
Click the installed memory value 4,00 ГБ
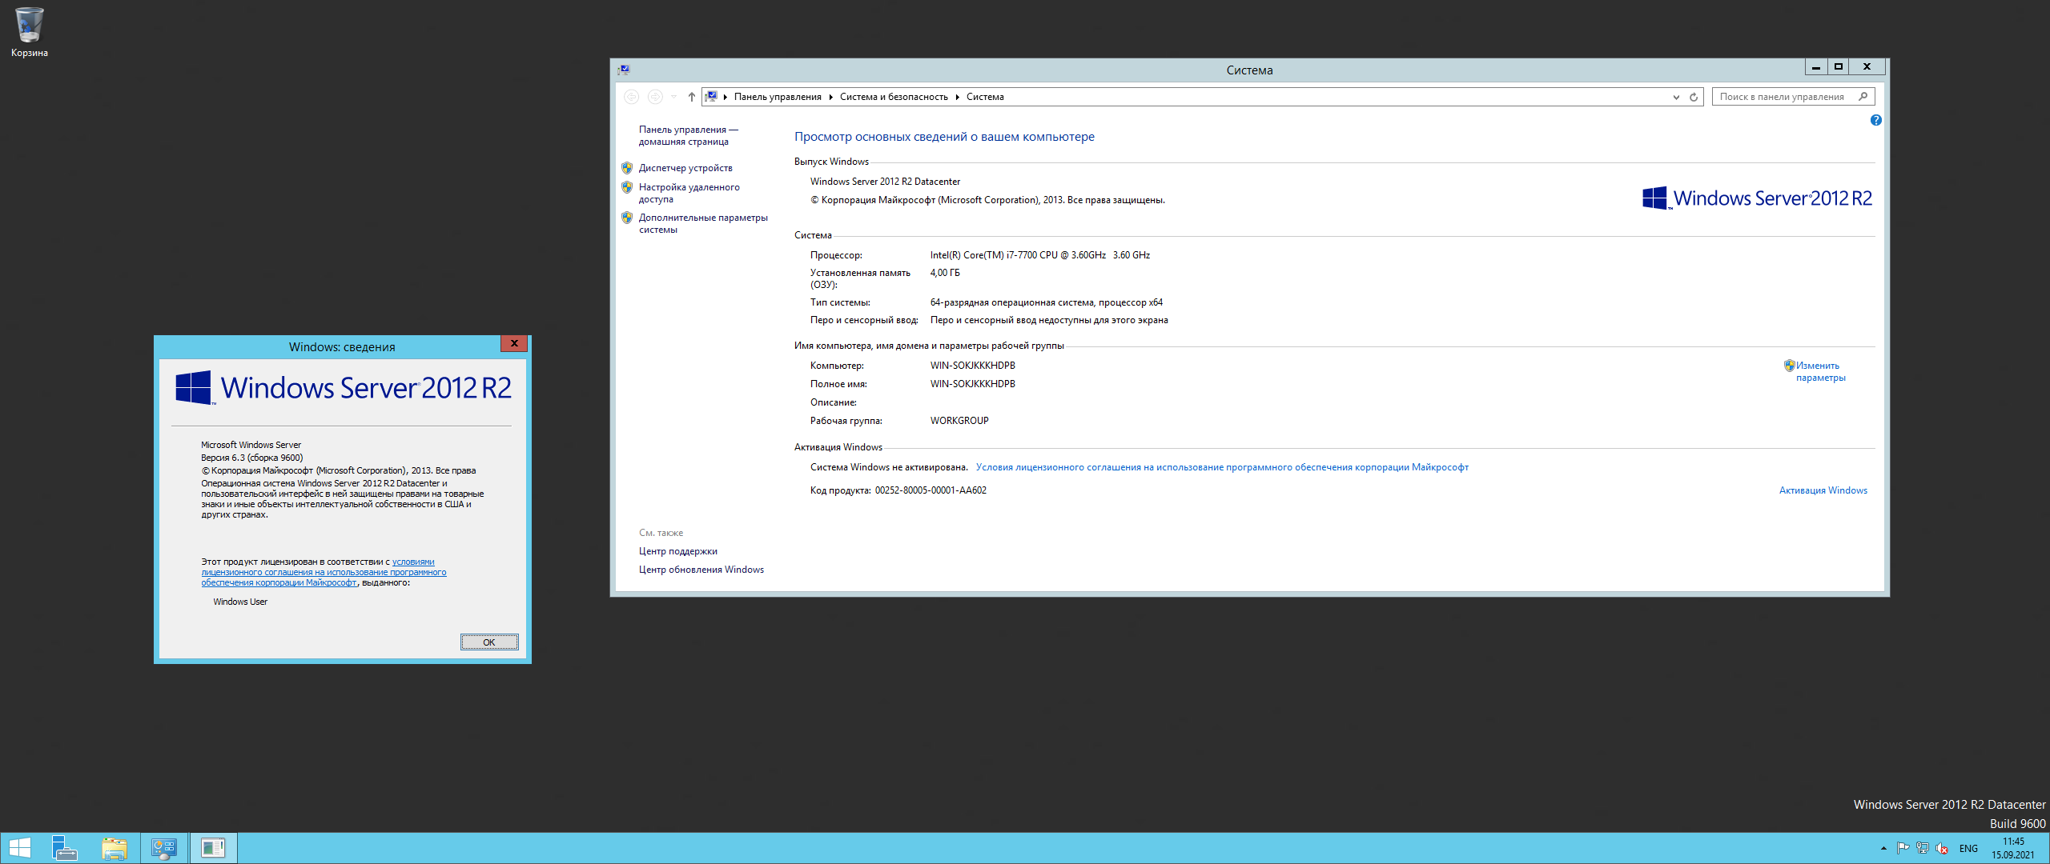(x=945, y=273)
